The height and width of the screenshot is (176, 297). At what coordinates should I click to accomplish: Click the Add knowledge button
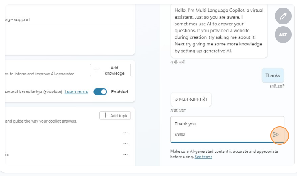[110, 70]
